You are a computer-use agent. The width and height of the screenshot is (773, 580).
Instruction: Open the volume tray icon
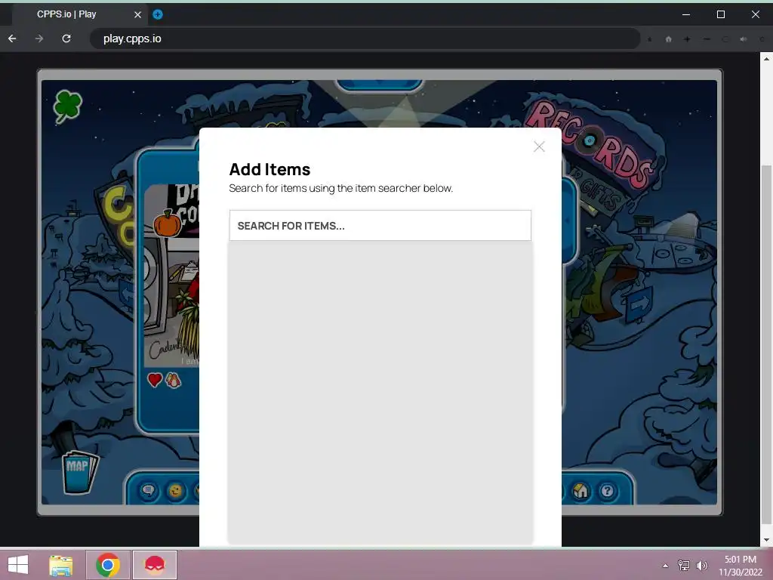tap(702, 565)
